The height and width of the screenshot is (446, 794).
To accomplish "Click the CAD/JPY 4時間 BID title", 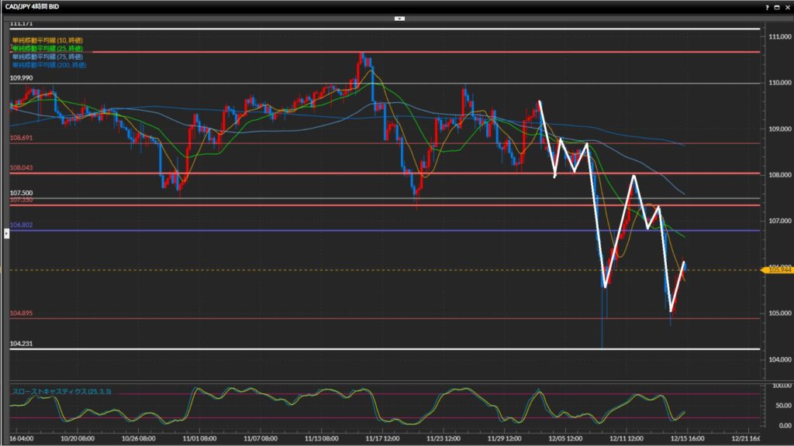I will [34, 6].
